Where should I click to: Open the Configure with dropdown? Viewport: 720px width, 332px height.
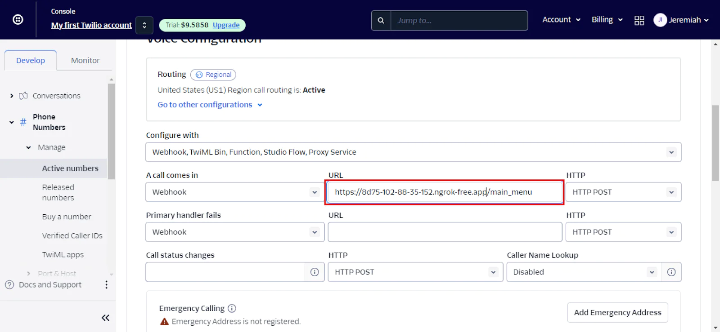(413, 152)
